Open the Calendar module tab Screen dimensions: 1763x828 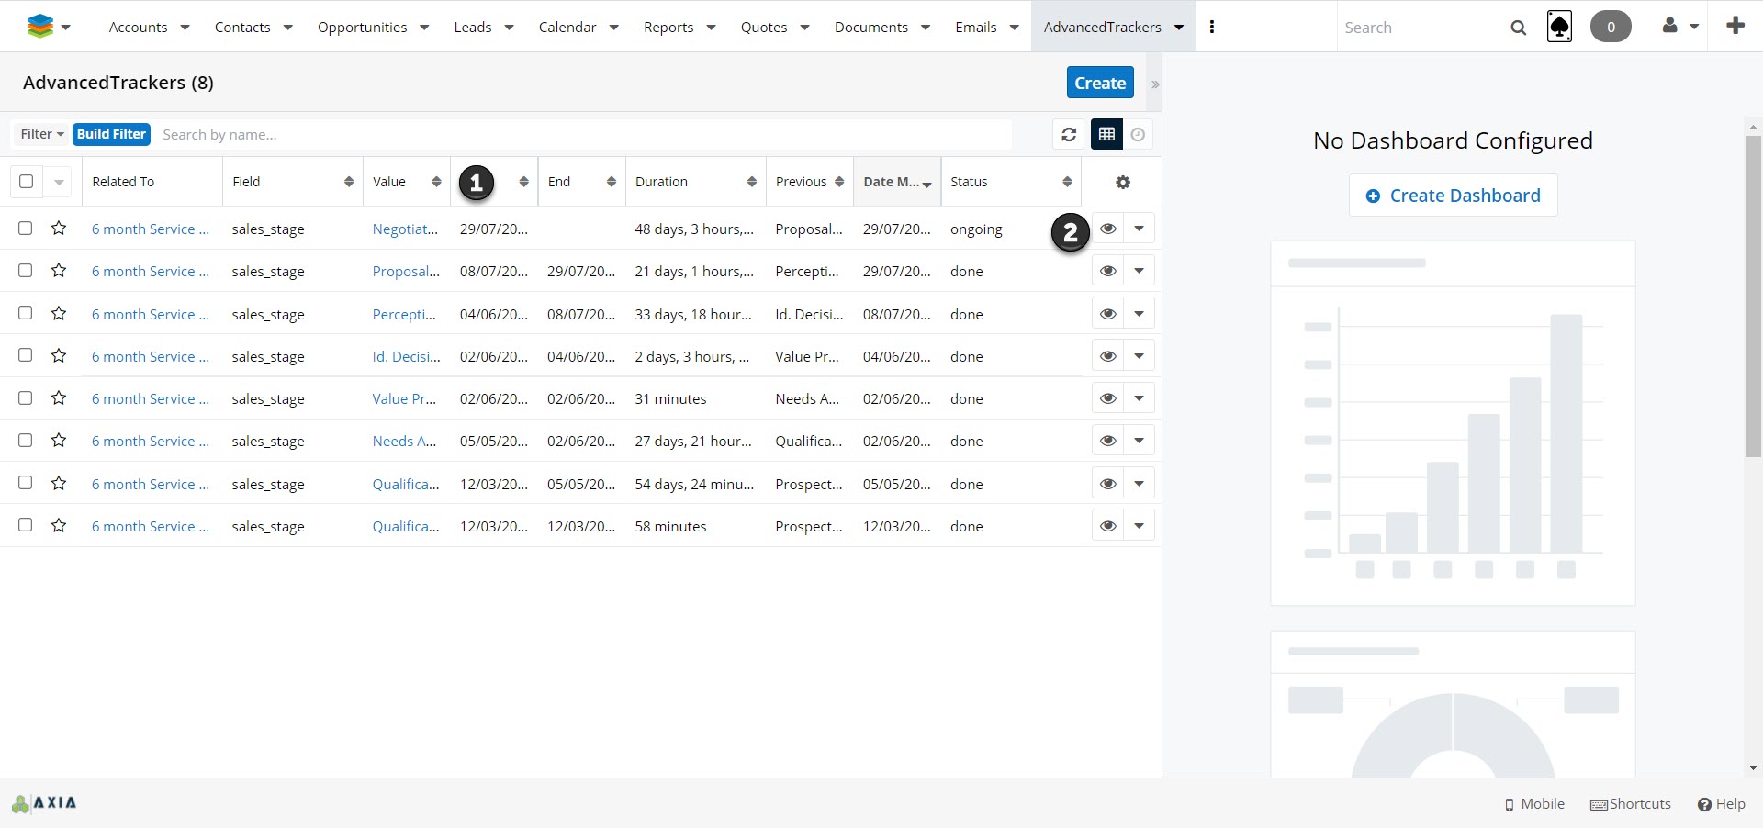coord(567,28)
